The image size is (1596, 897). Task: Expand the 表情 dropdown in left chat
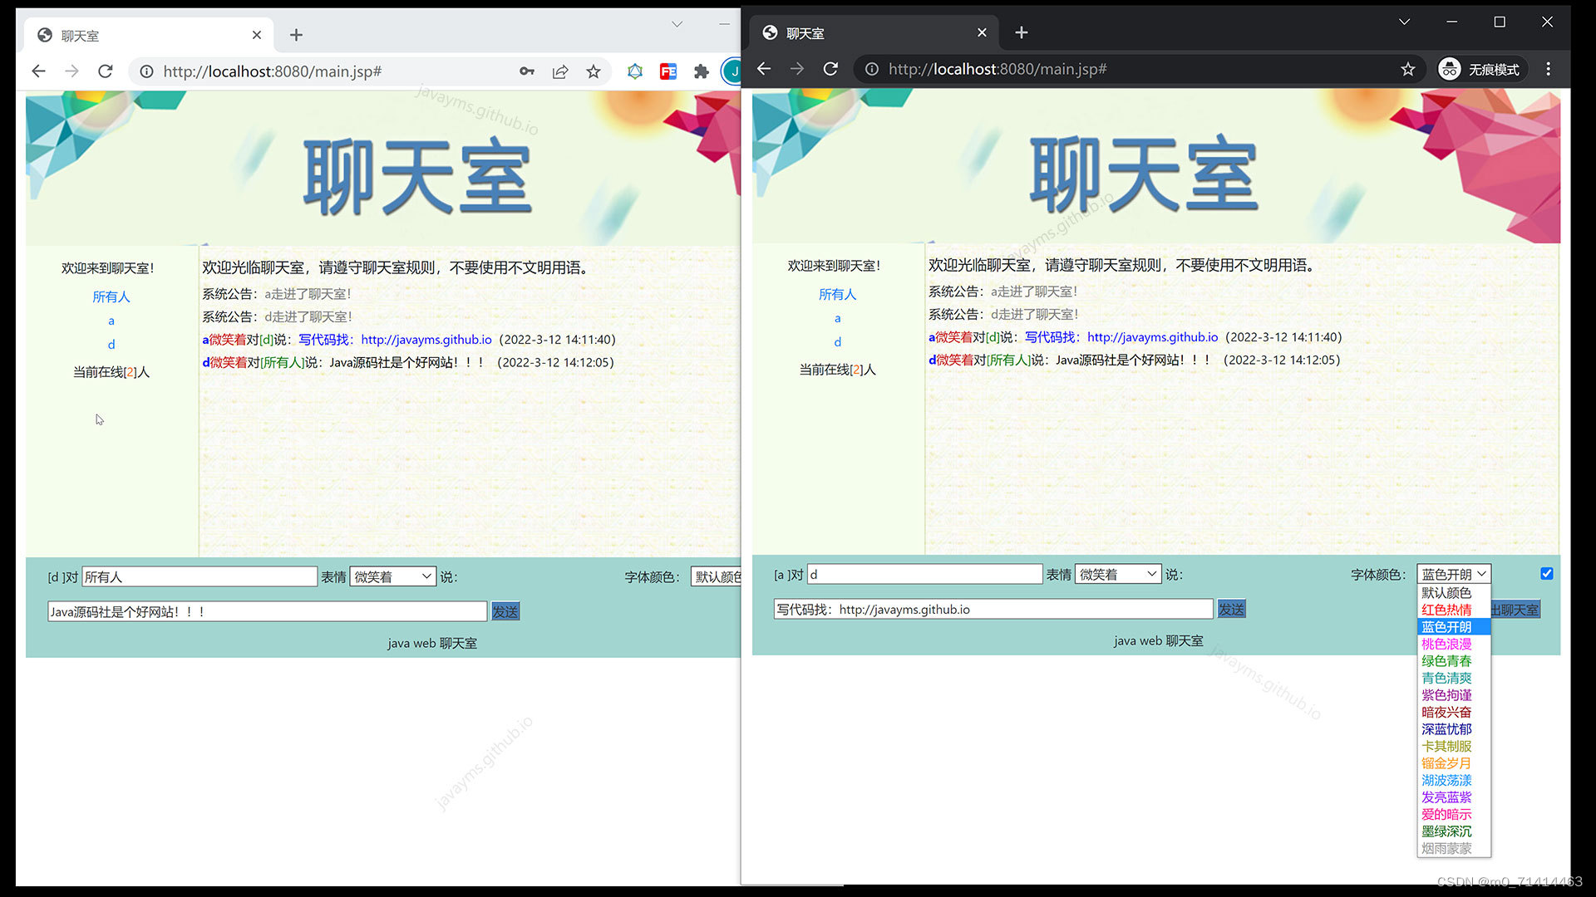[392, 577]
